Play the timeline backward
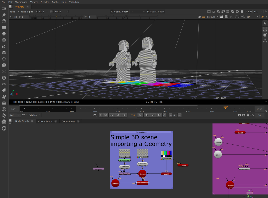 (x=124, y=115)
